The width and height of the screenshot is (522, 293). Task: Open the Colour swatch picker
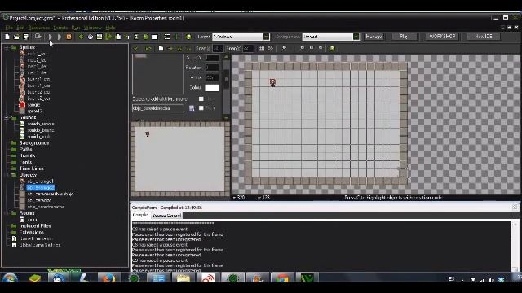(x=212, y=88)
